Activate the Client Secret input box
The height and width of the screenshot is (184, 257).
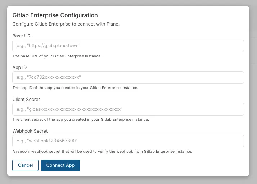click(128, 109)
